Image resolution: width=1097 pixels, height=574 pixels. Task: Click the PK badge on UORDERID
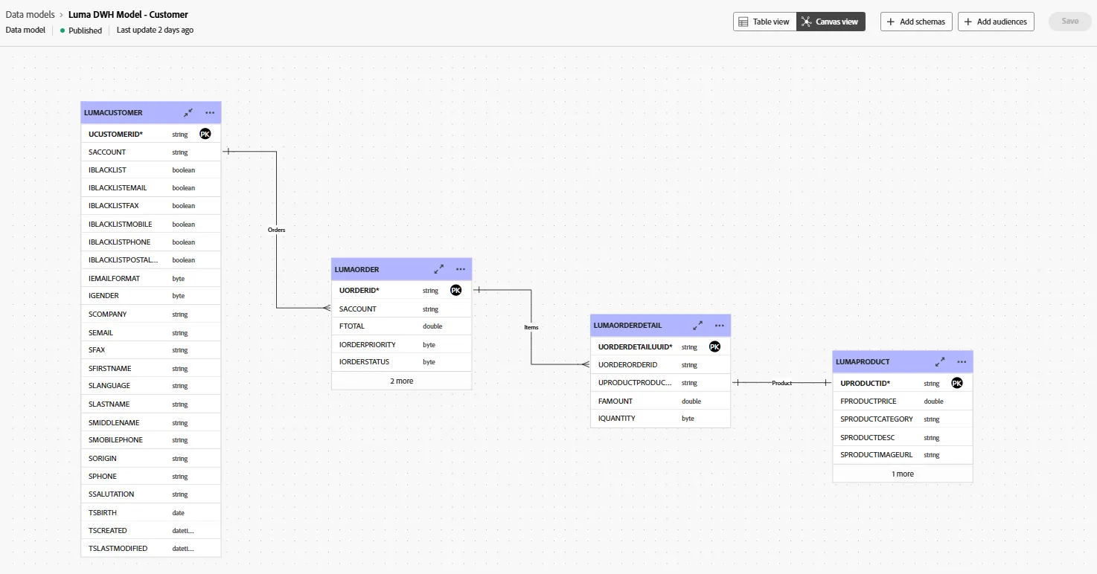(456, 290)
